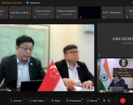Click the Meeting info shield icon

coord(27,3)
